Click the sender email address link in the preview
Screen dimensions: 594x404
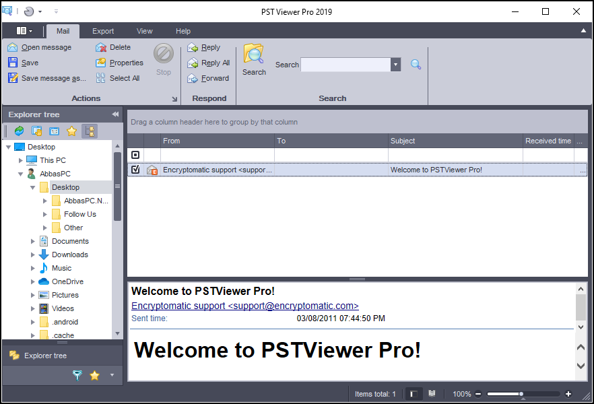[x=244, y=306]
